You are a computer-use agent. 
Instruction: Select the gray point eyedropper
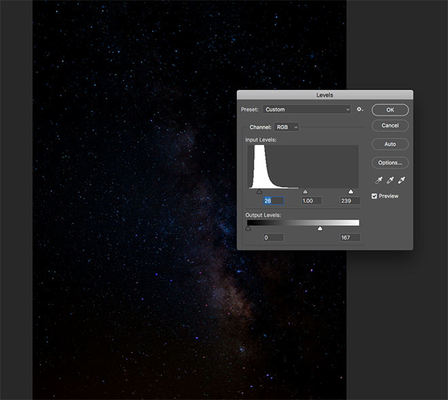click(x=390, y=180)
